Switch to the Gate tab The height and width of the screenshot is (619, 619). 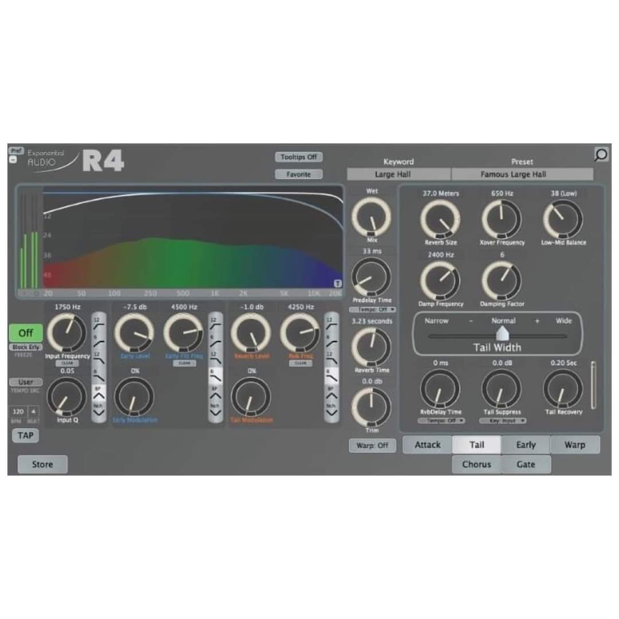coord(526,464)
